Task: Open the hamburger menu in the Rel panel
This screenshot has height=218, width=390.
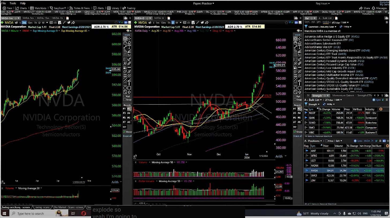Action: 387,22
